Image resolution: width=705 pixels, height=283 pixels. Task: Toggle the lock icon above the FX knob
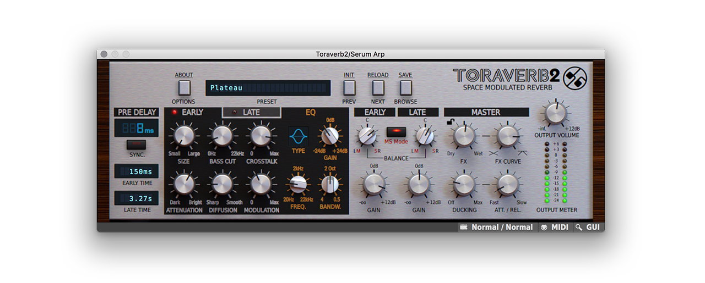coord(451,122)
